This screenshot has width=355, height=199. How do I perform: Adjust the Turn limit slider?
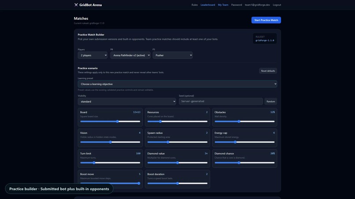point(110,163)
